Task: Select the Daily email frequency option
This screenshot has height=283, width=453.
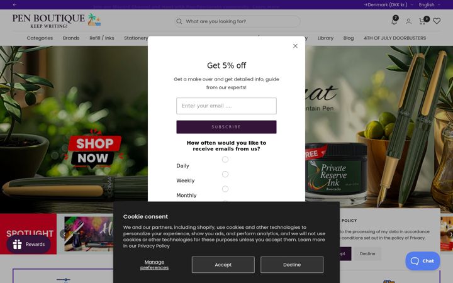Action: [x=225, y=159]
